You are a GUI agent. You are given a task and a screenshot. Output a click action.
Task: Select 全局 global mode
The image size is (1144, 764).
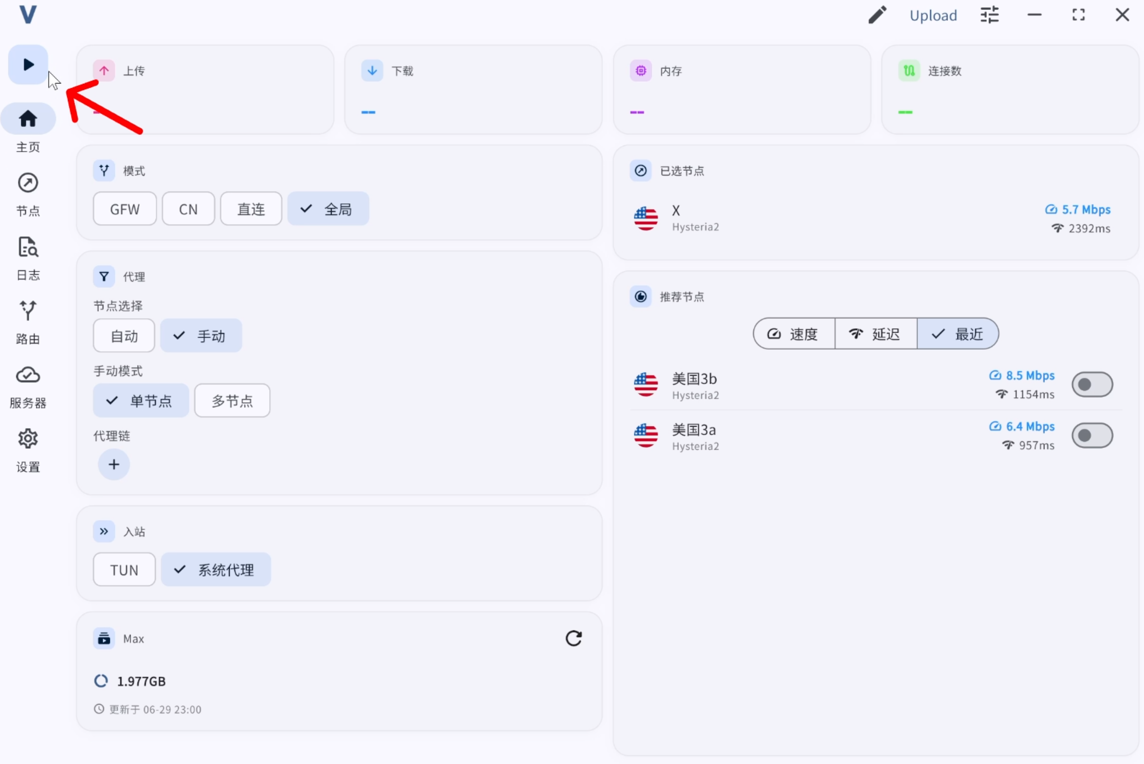pos(328,209)
